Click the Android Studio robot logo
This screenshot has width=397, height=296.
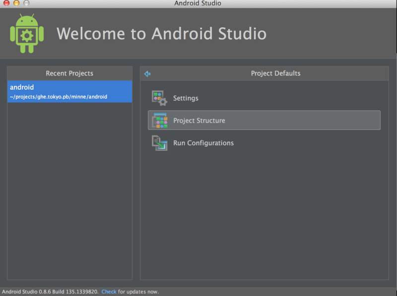[x=27, y=33]
